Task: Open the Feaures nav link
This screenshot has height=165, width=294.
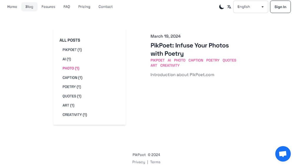Action: click(48, 7)
